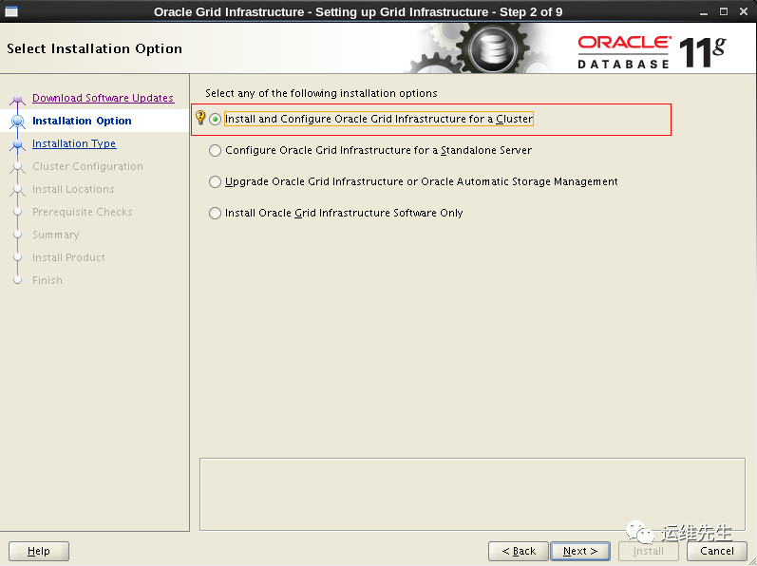Screen dimensions: 757x566
Task: Select the Installation Option step in the sidebar
Action: coord(82,121)
